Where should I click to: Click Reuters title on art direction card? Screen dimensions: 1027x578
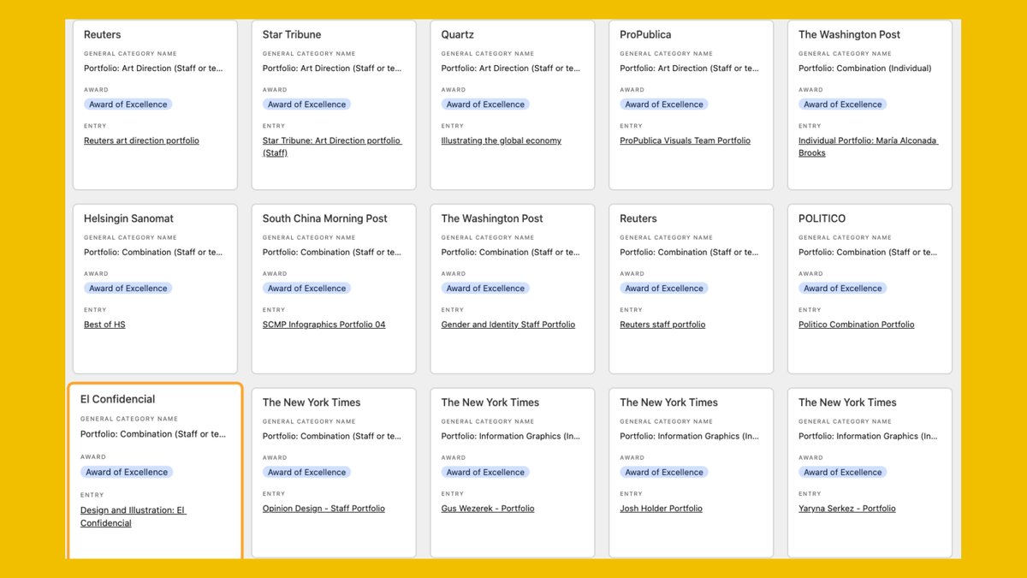point(102,35)
